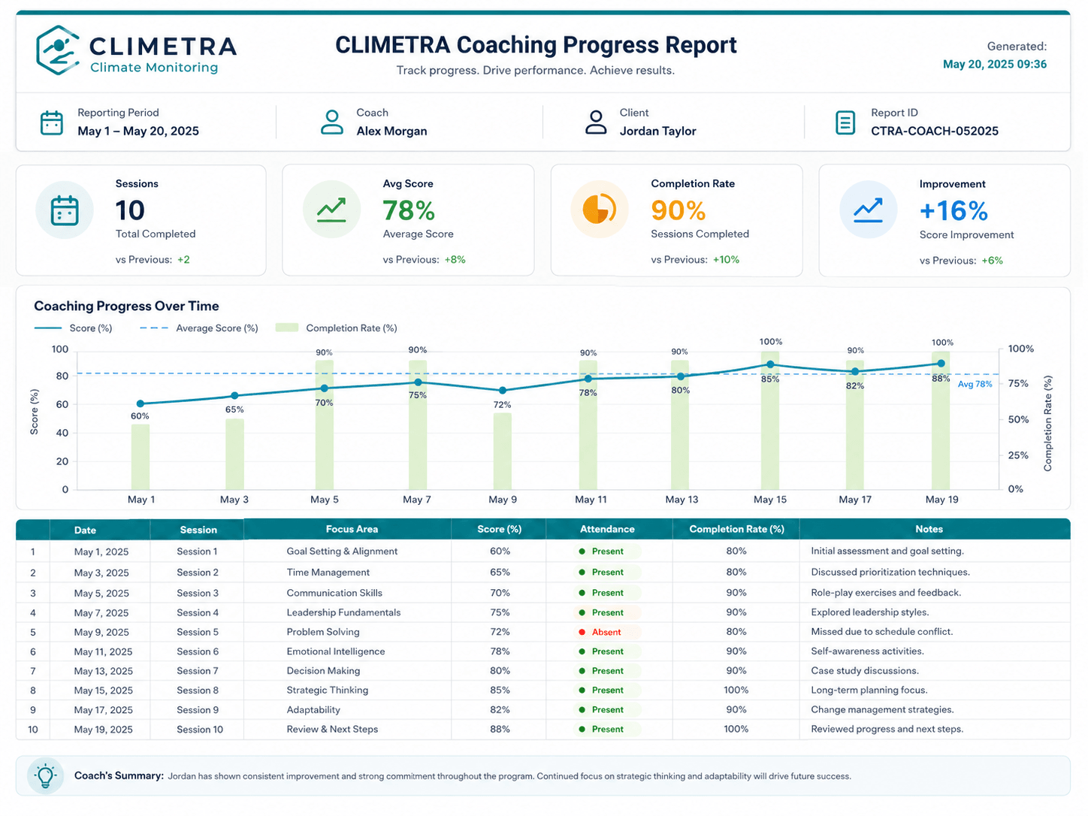The height and width of the screenshot is (816, 1088).
Task: Click the Score (%) legend line
Action: click(48, 328)
